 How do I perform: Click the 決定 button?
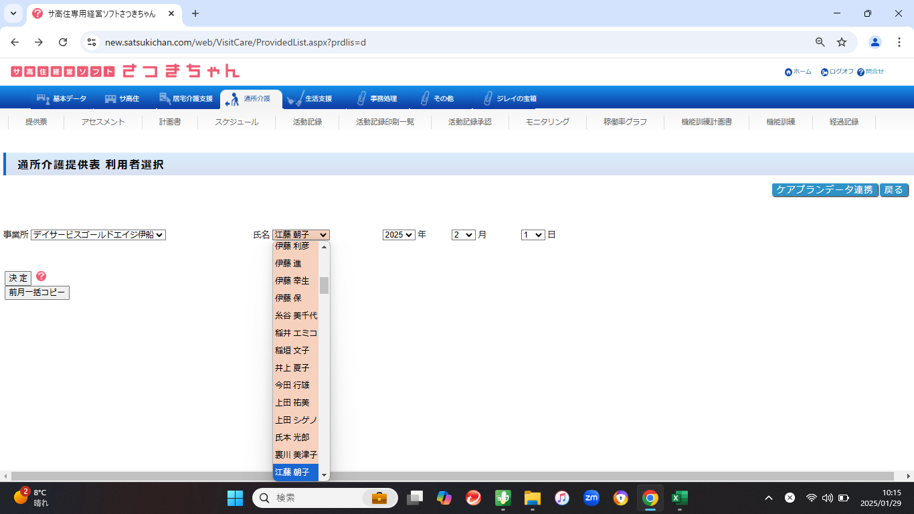[x=18, y=278]
